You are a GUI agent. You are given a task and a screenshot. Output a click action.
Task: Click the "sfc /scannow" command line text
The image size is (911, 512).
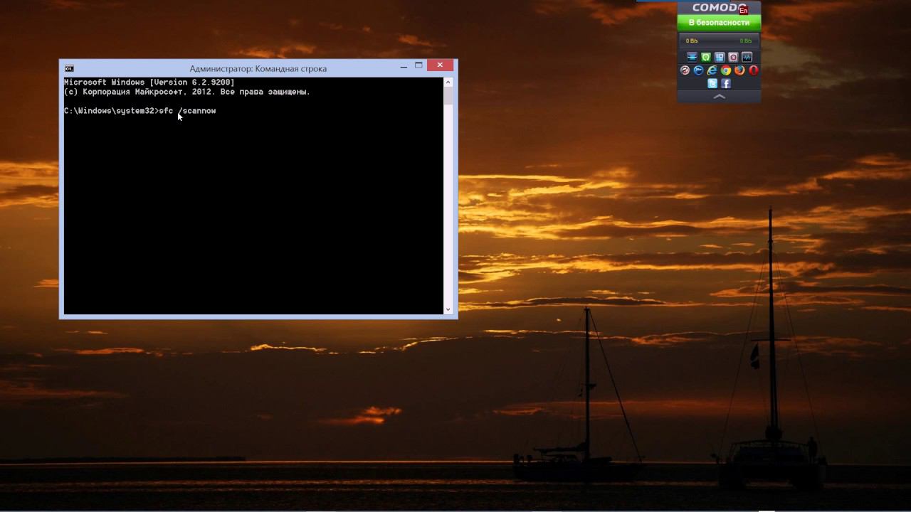[x=187, y=111]
